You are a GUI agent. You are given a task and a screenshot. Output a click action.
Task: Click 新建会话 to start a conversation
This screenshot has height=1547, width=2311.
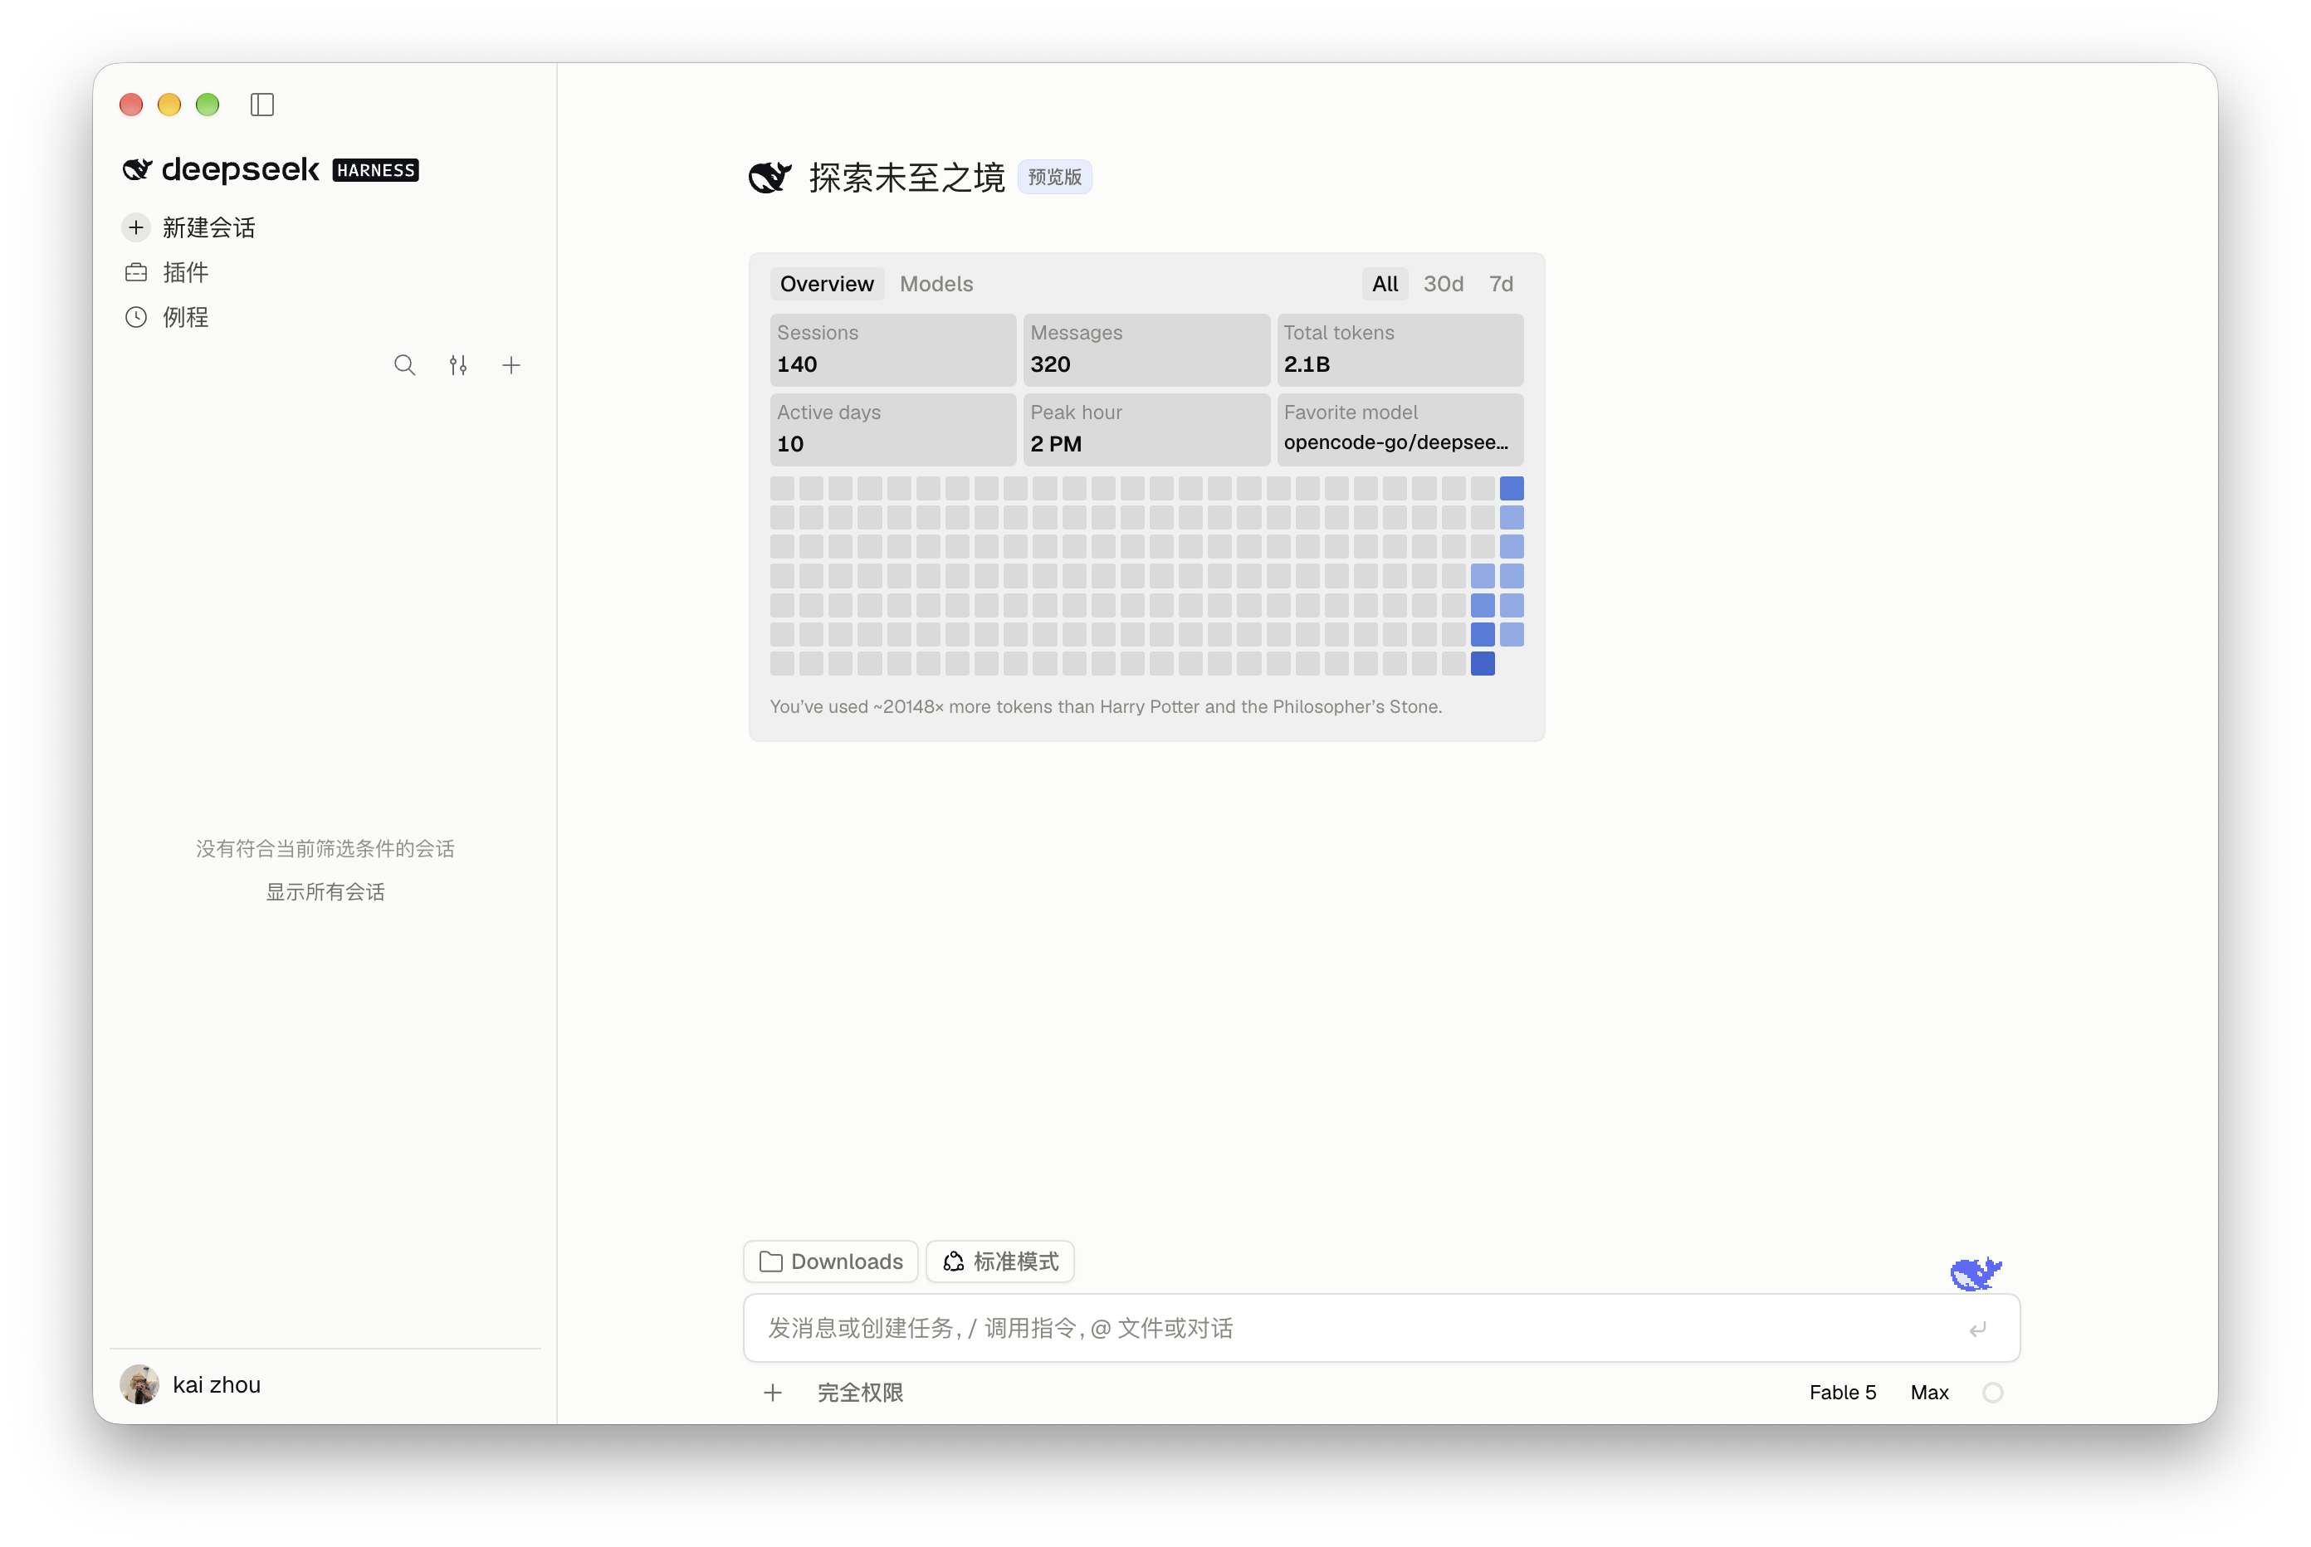tap(209, 228)
